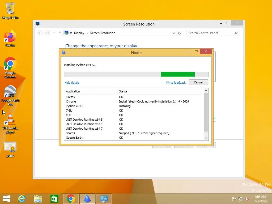272x204 pixels.
Task: Select the Chrome row in Ninite list
Action: [134, 101]
